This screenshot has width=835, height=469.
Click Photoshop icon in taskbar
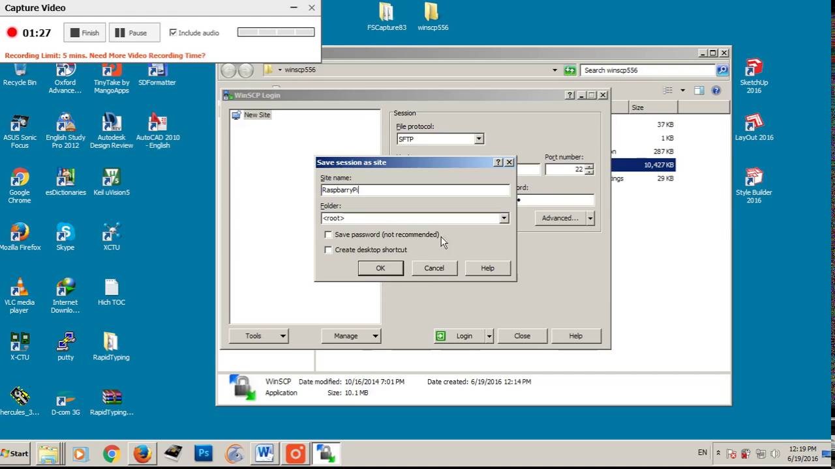pos(204,453)
